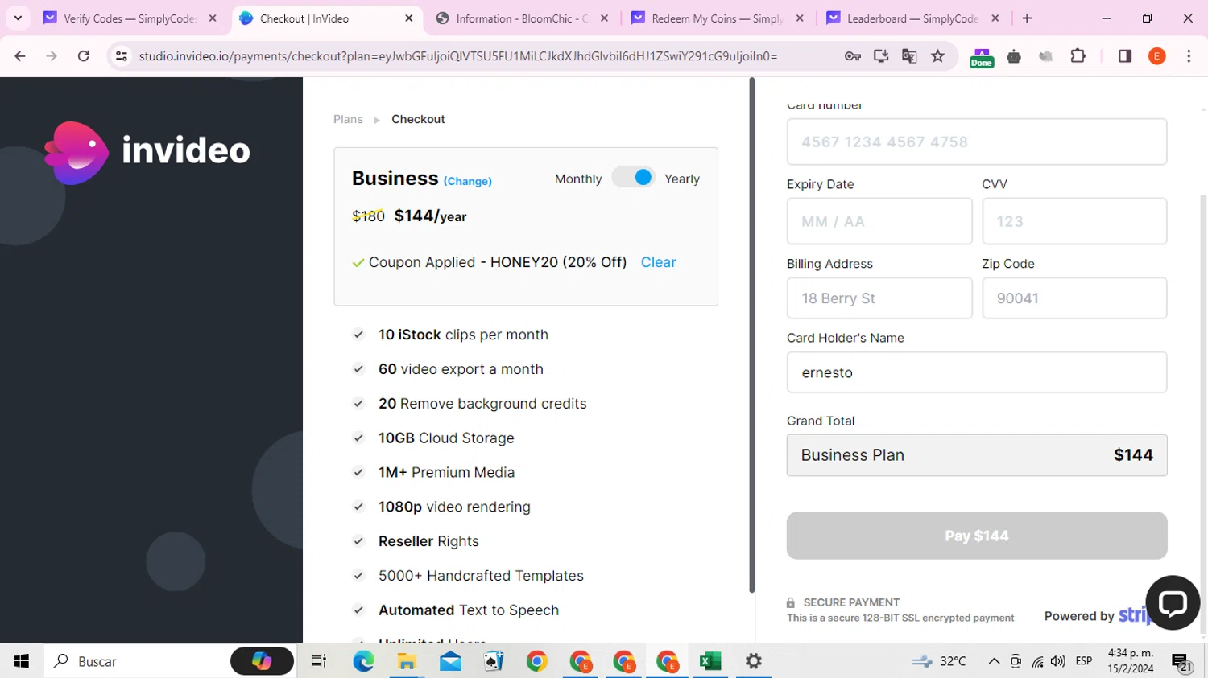1208x678 pixels.
Task: Open notification center icon
Action: [x=1181, y=662]
